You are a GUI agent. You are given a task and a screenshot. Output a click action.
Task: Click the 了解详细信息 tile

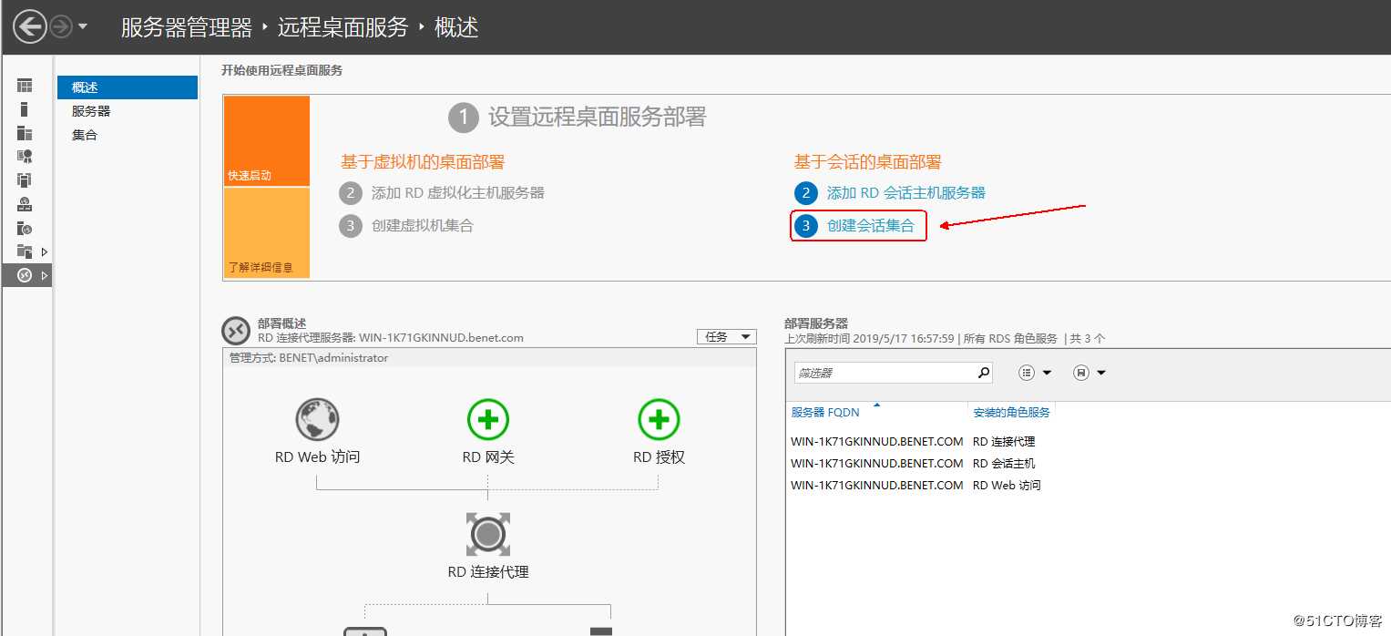click(267, 232)
